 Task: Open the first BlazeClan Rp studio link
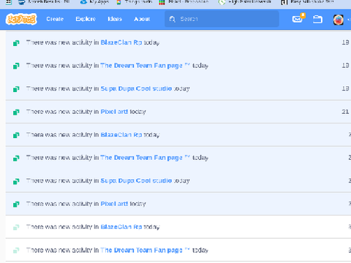[121, 42]
